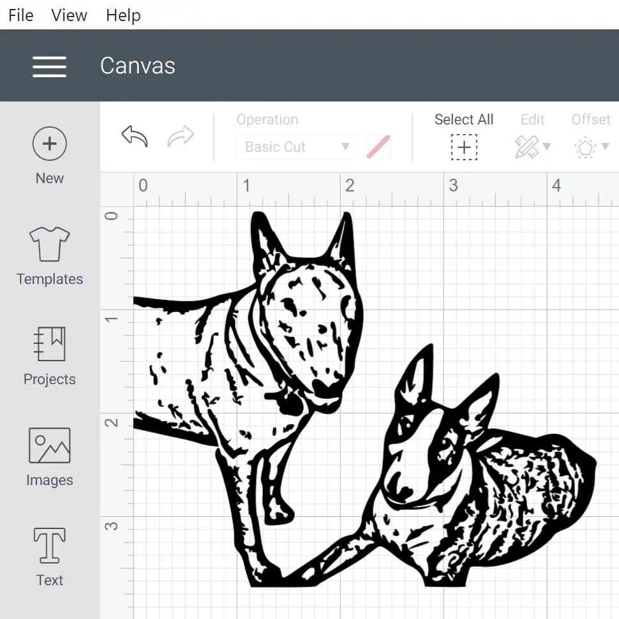Image resolution: width=619 pixels, height=619 pixels.
Task: Click the Select All dashed-box icon
Action: [465, 147]
